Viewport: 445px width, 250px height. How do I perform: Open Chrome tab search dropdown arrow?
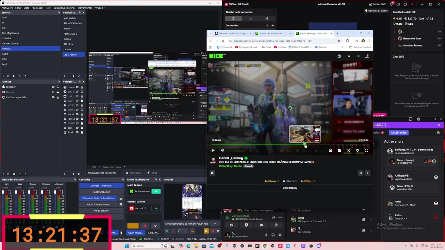tap(210, 33)
